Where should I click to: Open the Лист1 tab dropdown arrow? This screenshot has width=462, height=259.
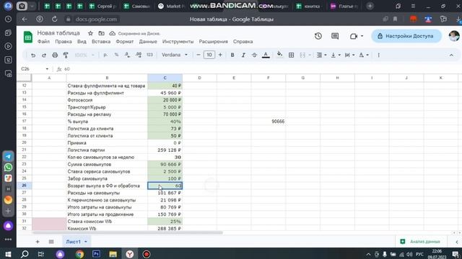coord(86,242)
